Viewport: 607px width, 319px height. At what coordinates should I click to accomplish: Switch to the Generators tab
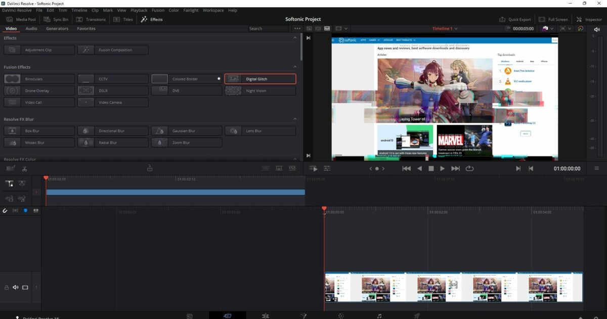point(57,28)
